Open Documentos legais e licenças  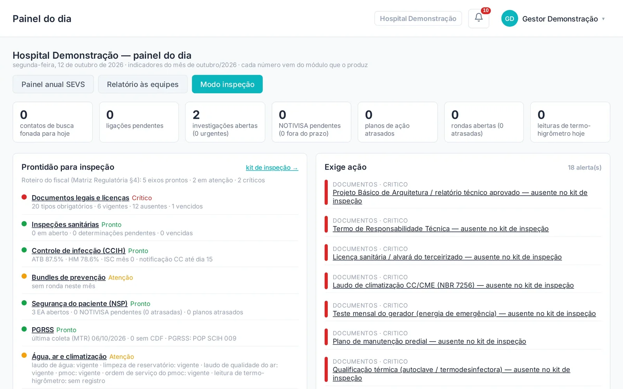[80, 198]
